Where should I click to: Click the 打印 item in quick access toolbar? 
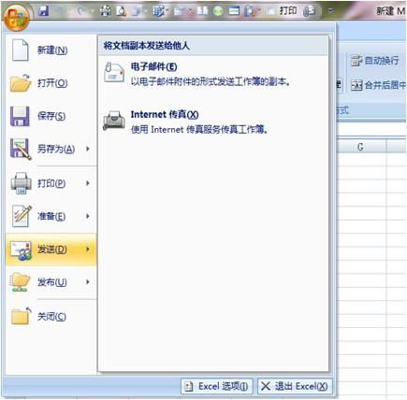[287, 11]
